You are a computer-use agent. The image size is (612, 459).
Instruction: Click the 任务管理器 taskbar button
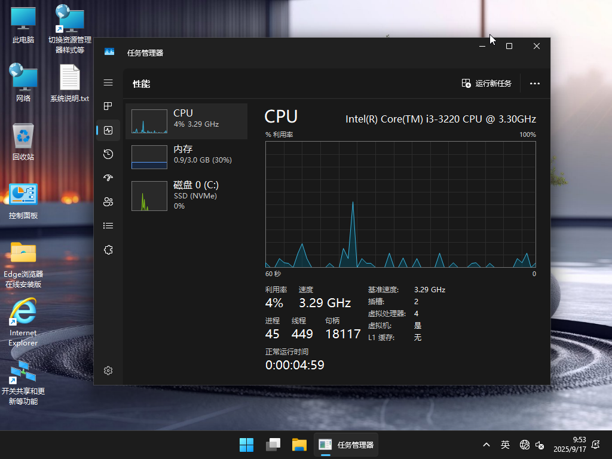click(346, 445)
